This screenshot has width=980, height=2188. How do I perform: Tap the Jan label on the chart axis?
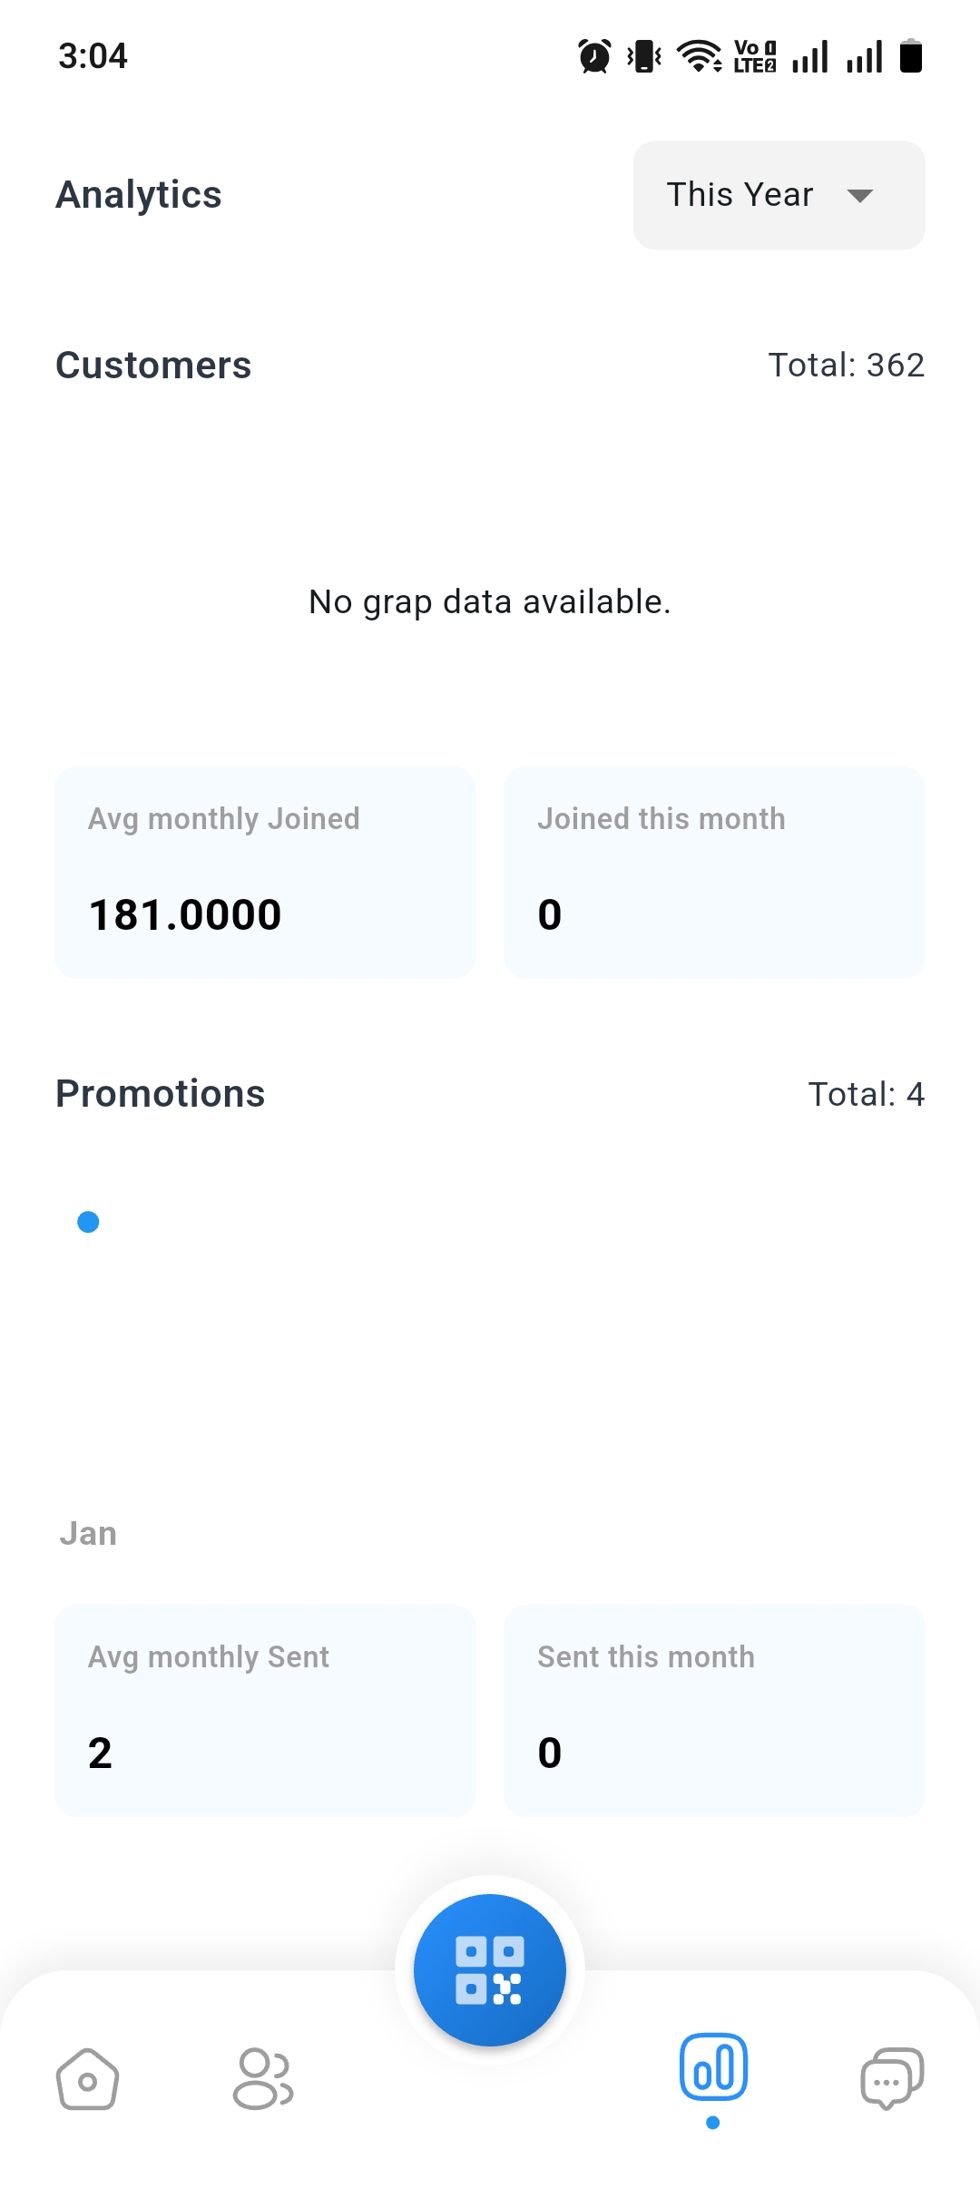88,1534
